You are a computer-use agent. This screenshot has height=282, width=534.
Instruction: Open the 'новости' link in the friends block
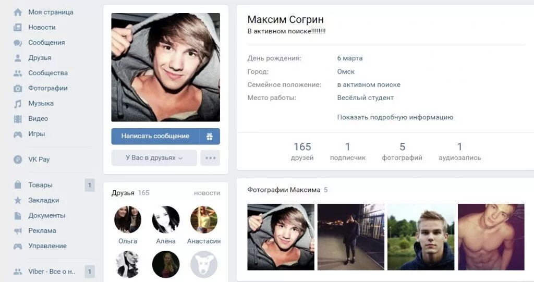click(207, 193)
